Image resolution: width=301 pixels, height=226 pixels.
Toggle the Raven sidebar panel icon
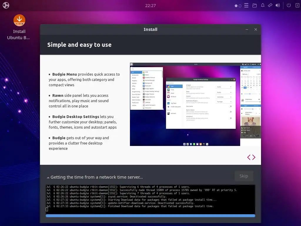(297, 5)
